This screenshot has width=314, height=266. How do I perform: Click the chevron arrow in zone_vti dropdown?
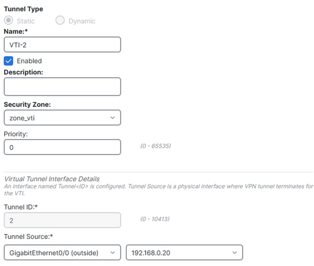[x=112, y=118]
